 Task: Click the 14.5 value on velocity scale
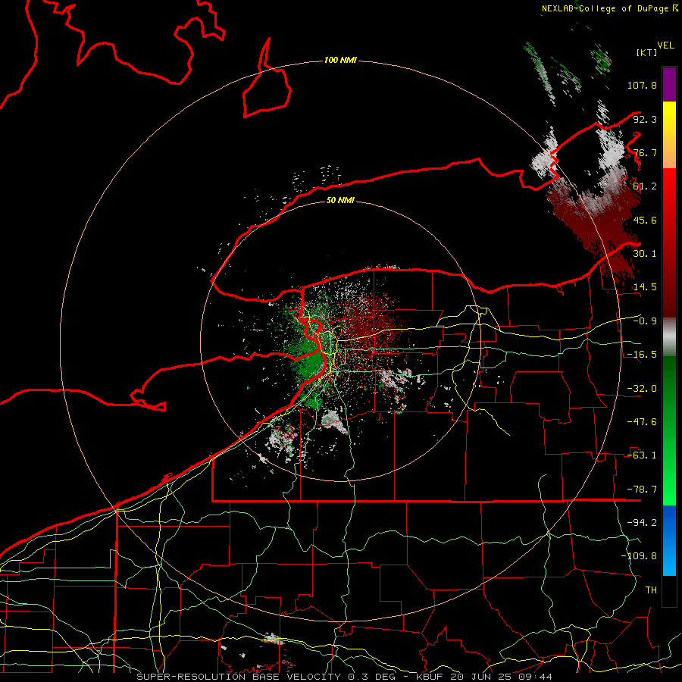(x=645, y=287)
